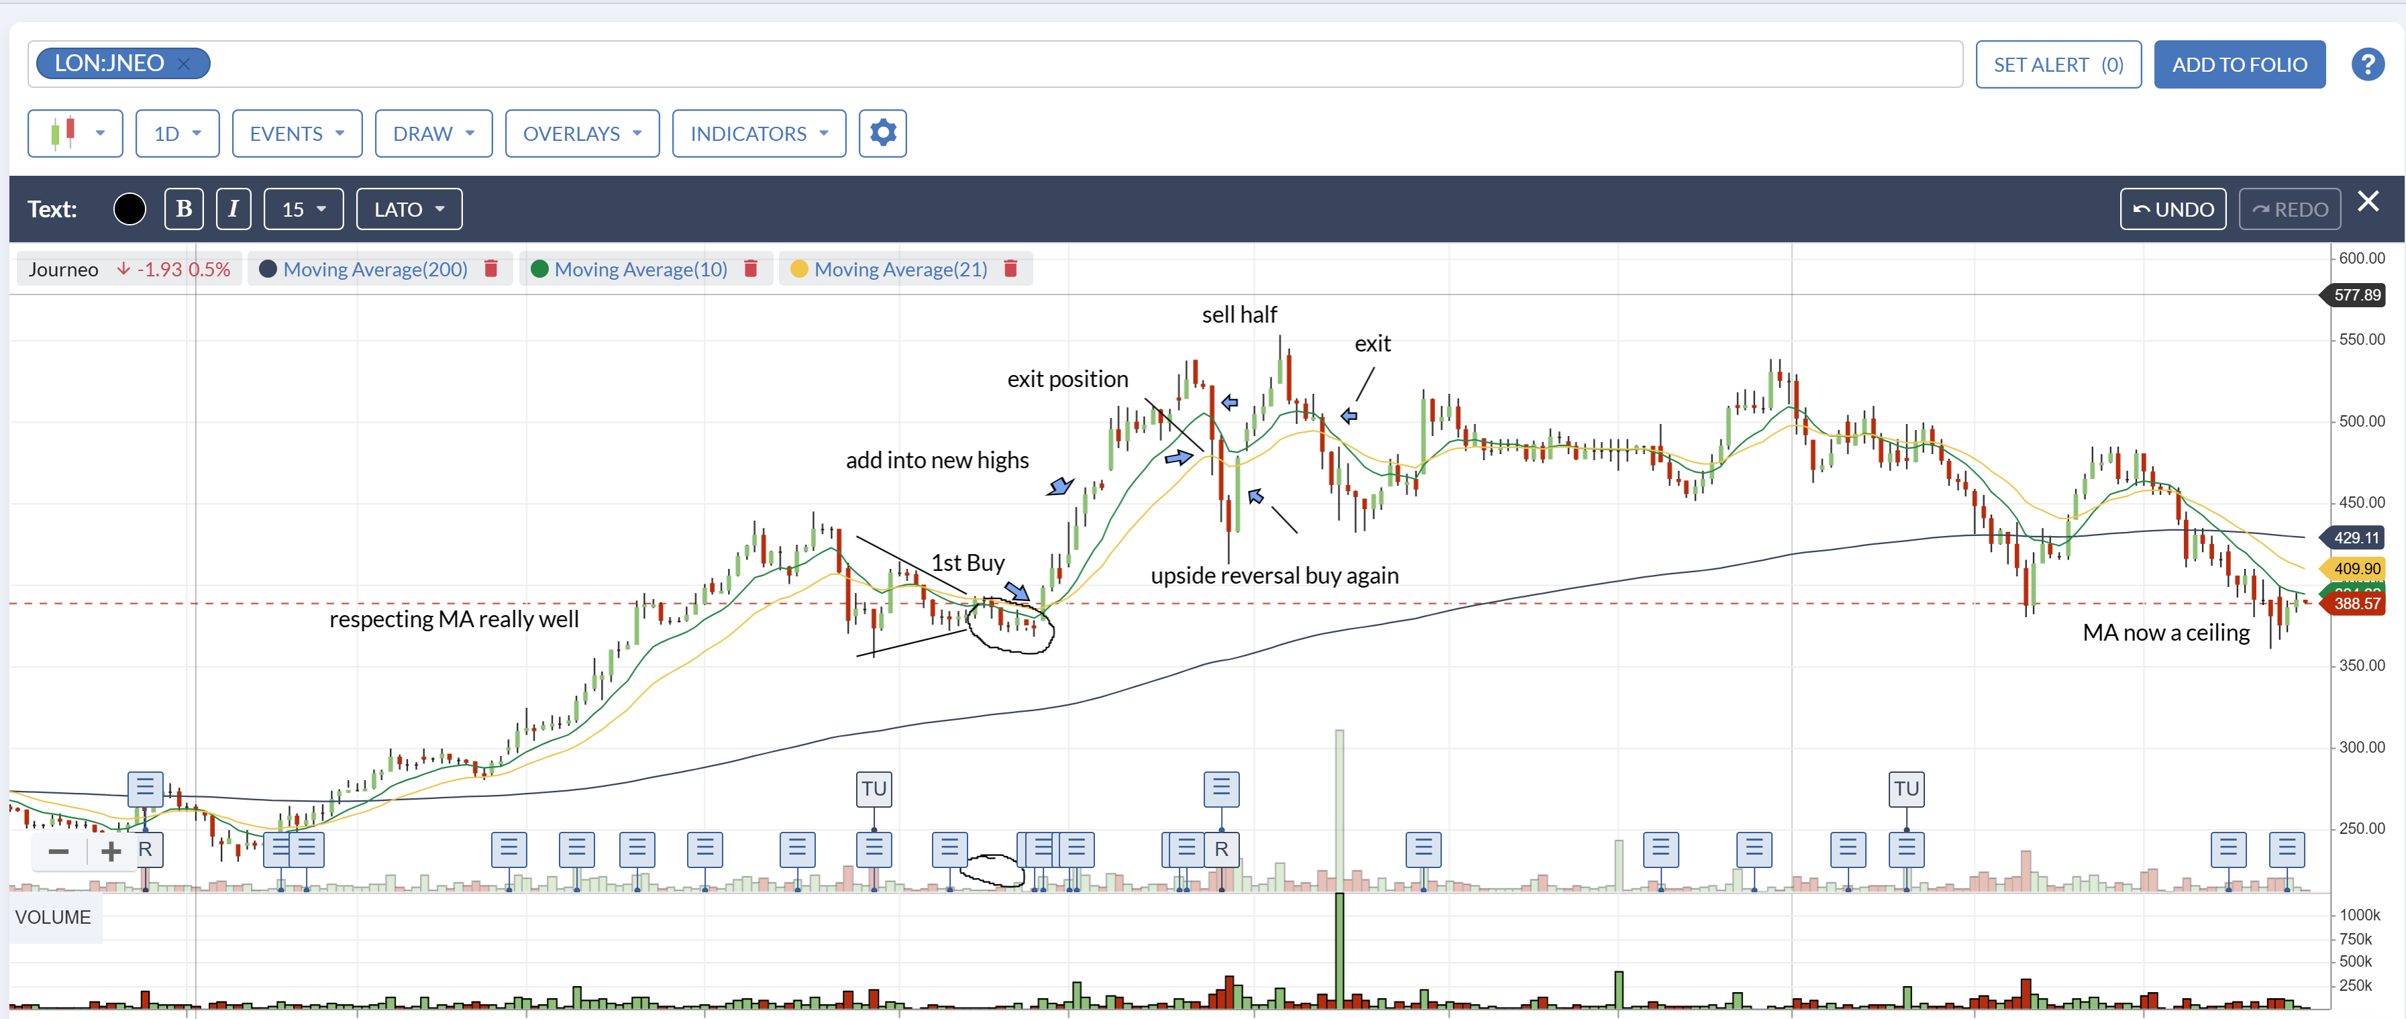The width and height of the screenshot is (2406, 1019).
Task: Open the EVENTS menu
Action: (x=297, y=133)
